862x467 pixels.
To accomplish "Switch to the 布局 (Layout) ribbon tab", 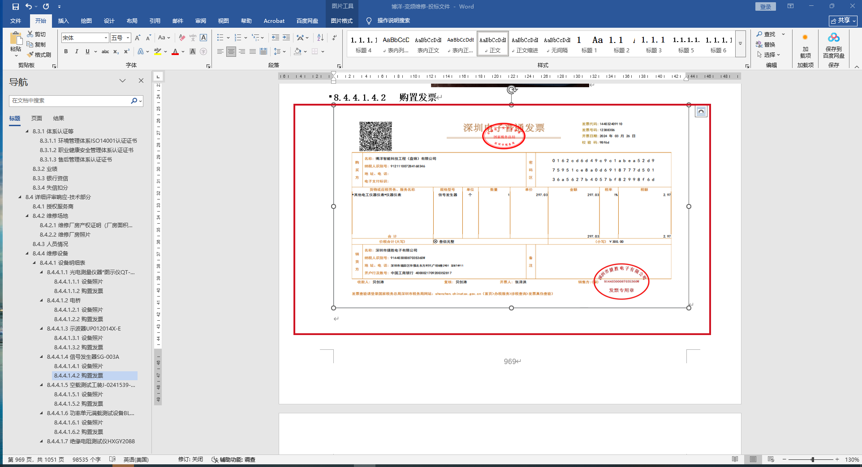I will [x=132, y=21].
